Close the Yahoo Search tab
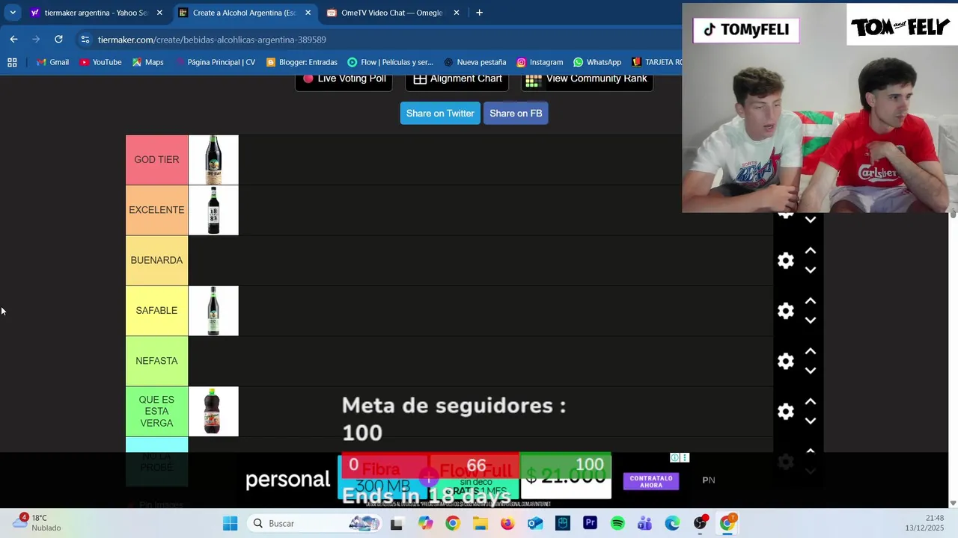Viewport: 958px width, 538px height. 159,13
